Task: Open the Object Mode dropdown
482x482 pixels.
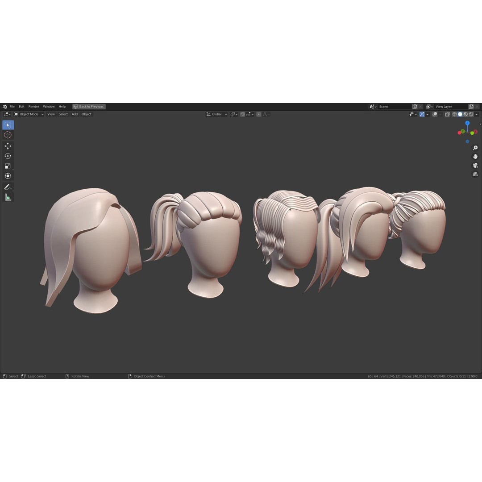Action: [x=29, y=114]
